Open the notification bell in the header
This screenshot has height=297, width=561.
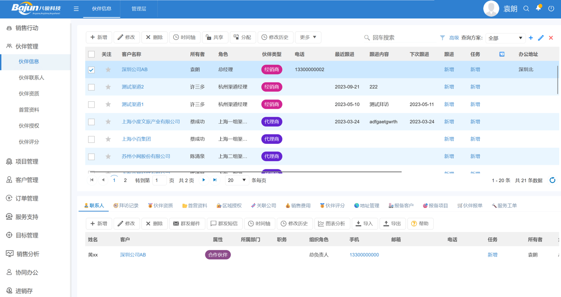point(538,8)
